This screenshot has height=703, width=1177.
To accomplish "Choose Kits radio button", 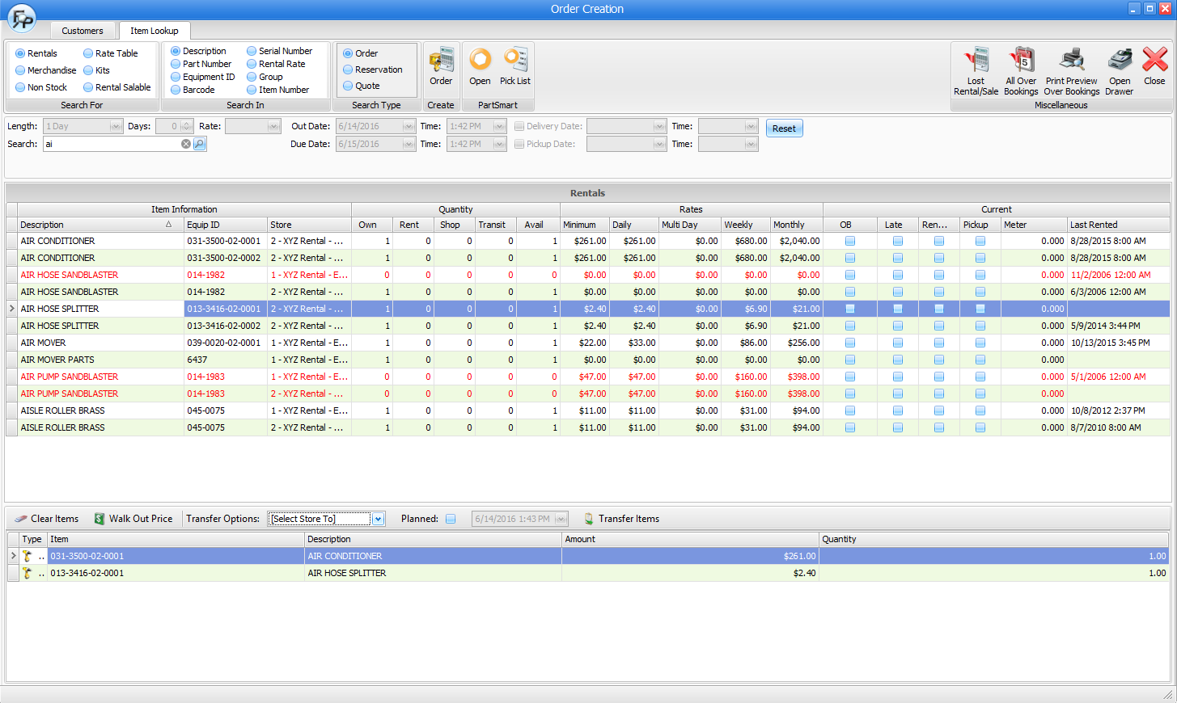I will [88, 70].
